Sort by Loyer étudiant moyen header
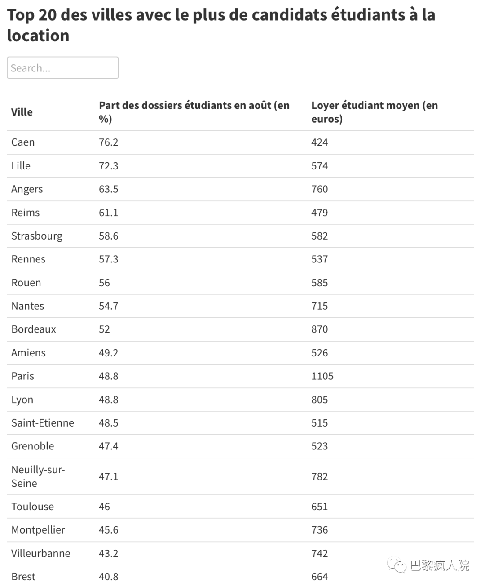The height and width of the screenshot is (587, 485). pyautogui.click(x=374, y=112)
